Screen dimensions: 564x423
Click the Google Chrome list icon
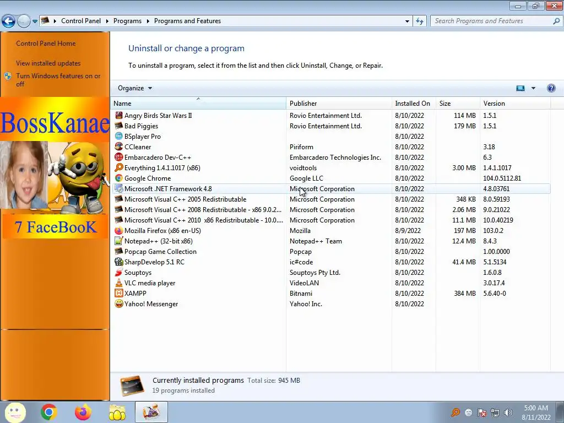coord(119,178)
